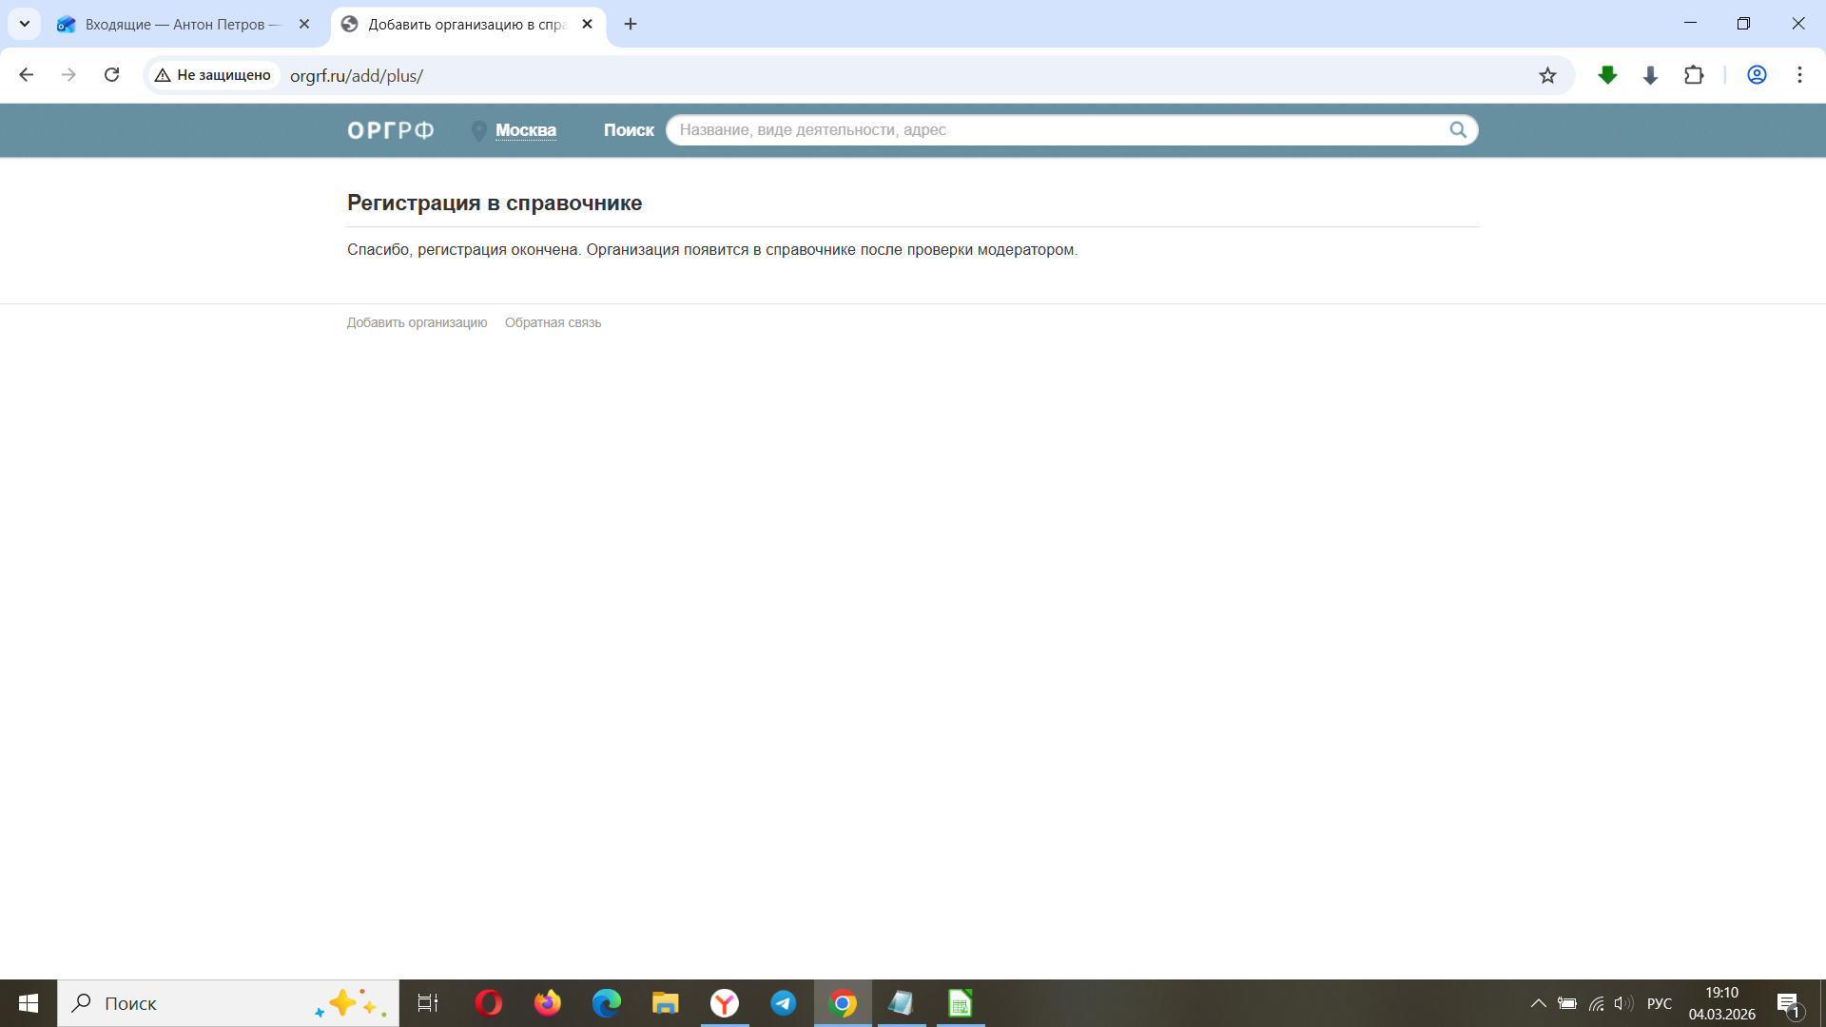Open a new browser tab
1826x1027 pixels.
[x=631, y=24]
